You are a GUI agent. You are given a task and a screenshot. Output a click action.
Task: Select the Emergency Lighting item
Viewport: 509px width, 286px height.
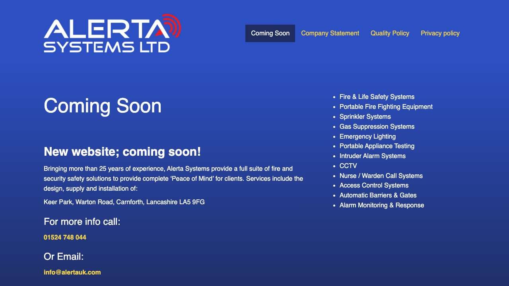pyautogui.click(x=368, y=136)
